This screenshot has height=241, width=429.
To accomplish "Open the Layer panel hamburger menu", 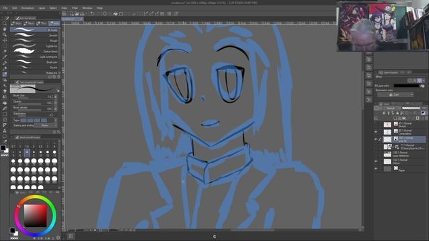I will point(376,104).
